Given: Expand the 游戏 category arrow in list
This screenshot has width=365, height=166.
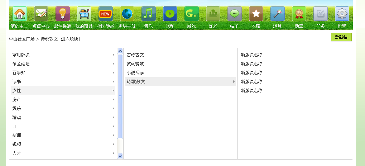Looking at the screenshot, I should coord(113,118).
